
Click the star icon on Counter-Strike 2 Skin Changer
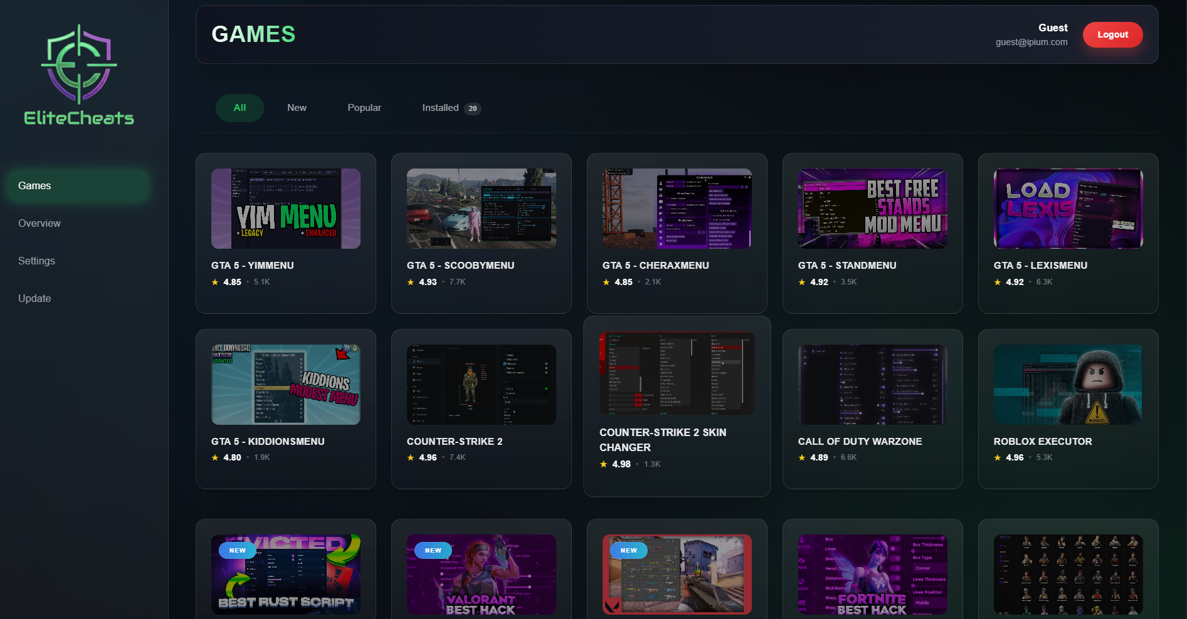(x=604, y=464)
